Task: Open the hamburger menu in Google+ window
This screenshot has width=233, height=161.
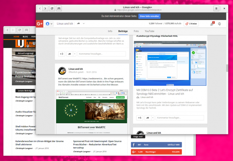Action: coord(216,8)
